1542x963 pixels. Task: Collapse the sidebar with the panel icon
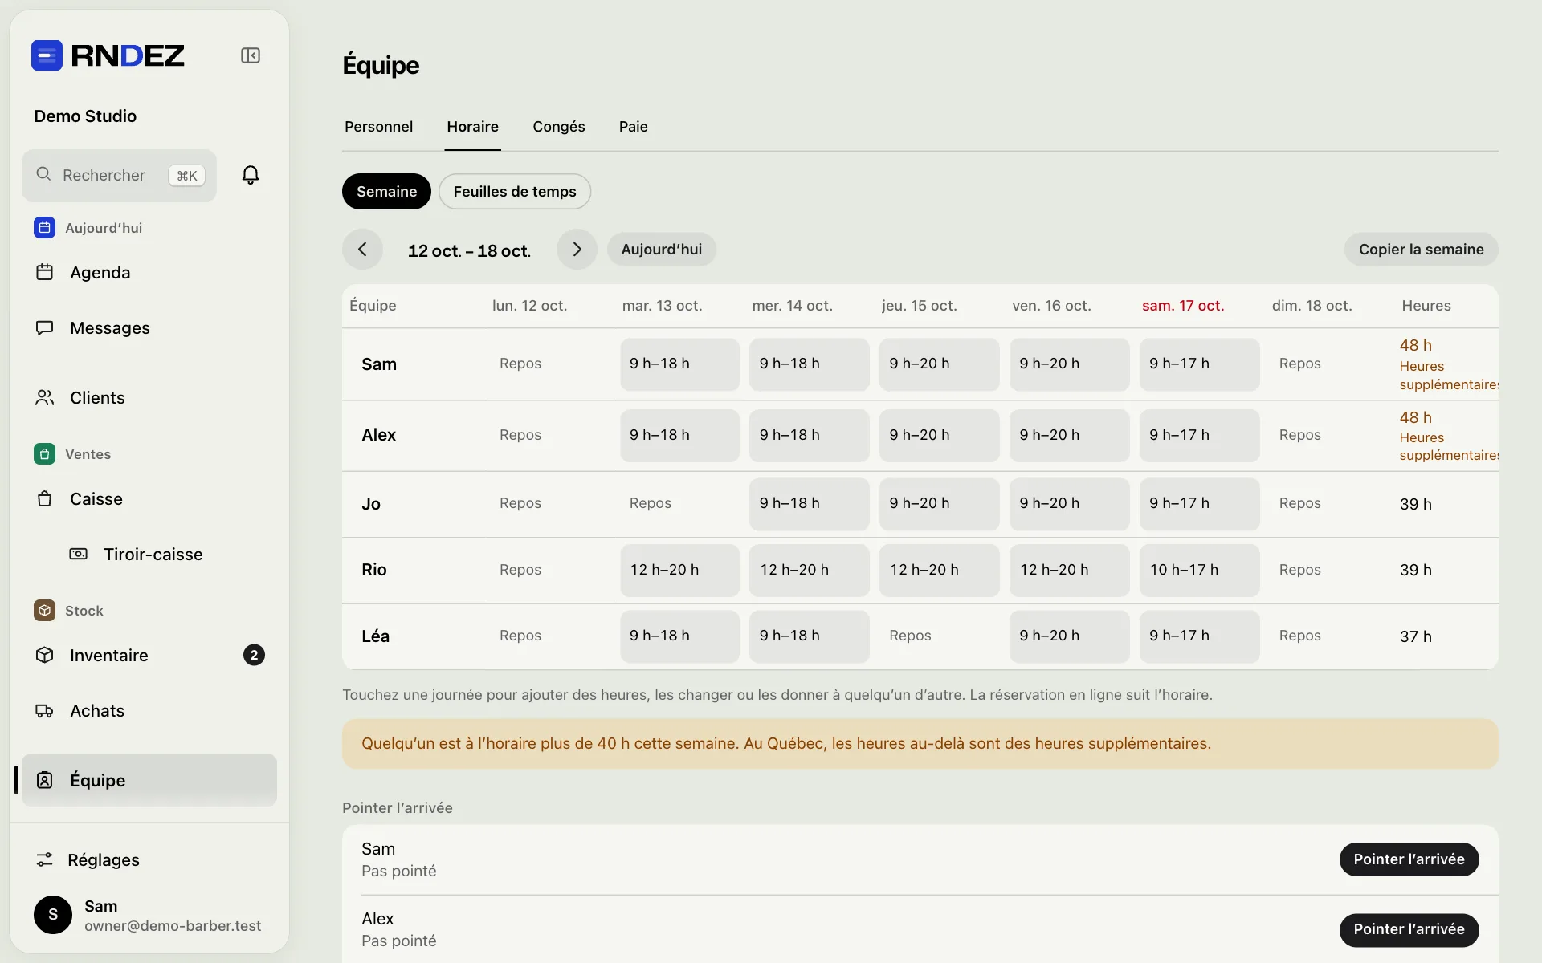click(251, 55)
